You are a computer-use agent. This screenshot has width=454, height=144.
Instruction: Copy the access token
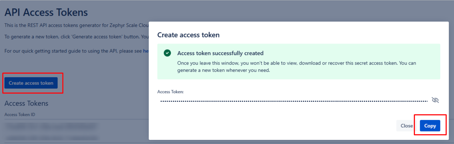[x=430, y=126]
